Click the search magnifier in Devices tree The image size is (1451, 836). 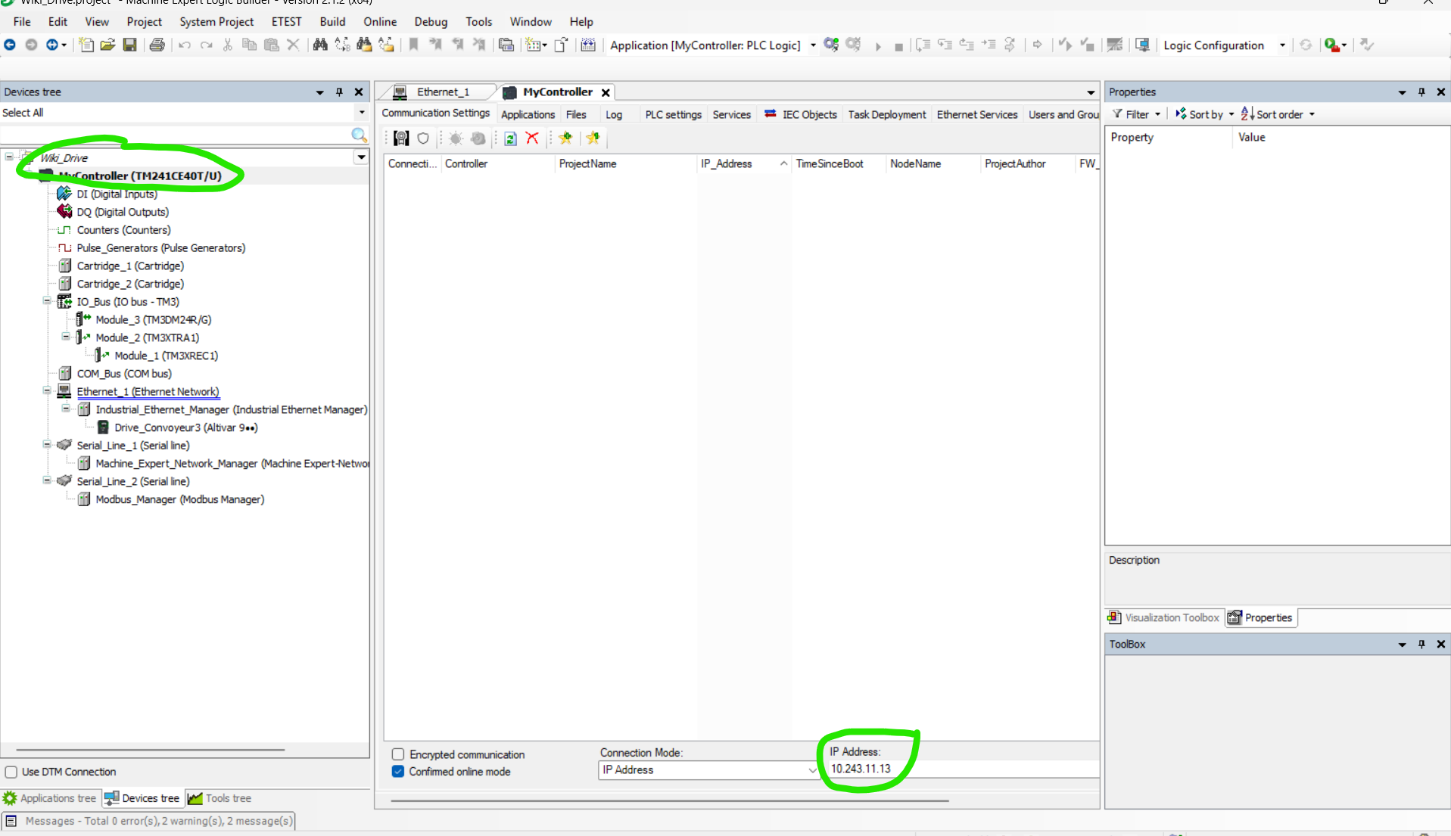pyautogui.click(x=359, y=135)
